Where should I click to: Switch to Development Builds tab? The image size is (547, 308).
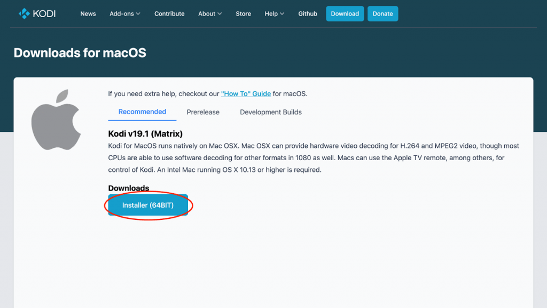(x=271, y=112)
